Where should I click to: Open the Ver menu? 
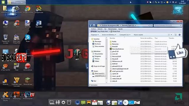[x=105, y=29]
